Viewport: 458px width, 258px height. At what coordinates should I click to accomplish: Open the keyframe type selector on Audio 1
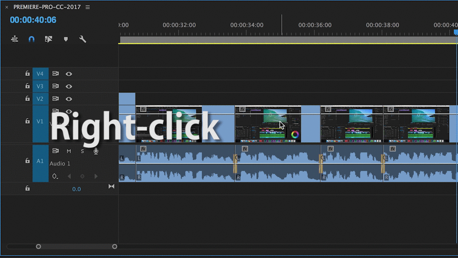[55, 176]
